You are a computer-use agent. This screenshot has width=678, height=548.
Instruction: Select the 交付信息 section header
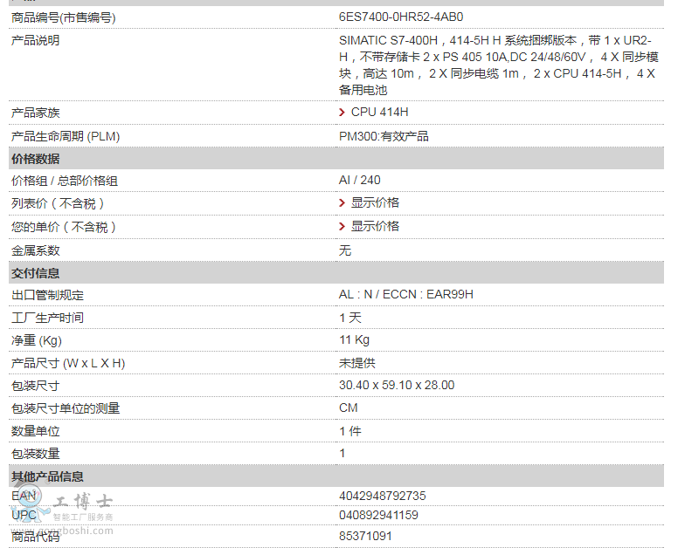36,273
